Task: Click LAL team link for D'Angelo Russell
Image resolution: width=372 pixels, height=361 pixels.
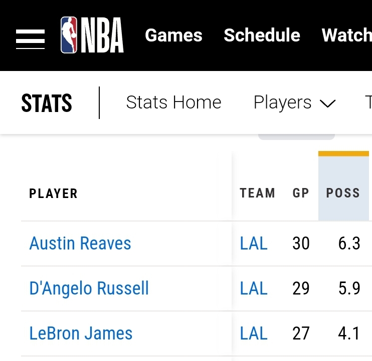Action: tap(254, 288)
